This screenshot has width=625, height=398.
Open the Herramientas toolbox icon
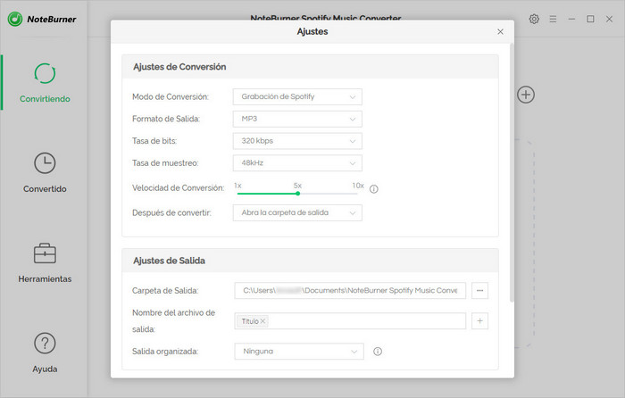(x=45, y=253)
